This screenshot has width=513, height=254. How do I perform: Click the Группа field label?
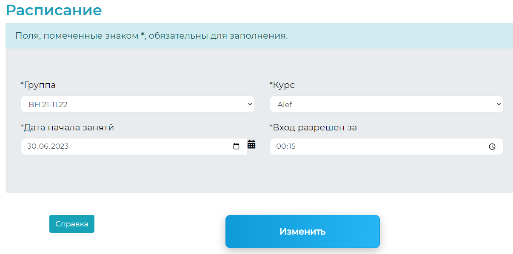click(38, 85)
